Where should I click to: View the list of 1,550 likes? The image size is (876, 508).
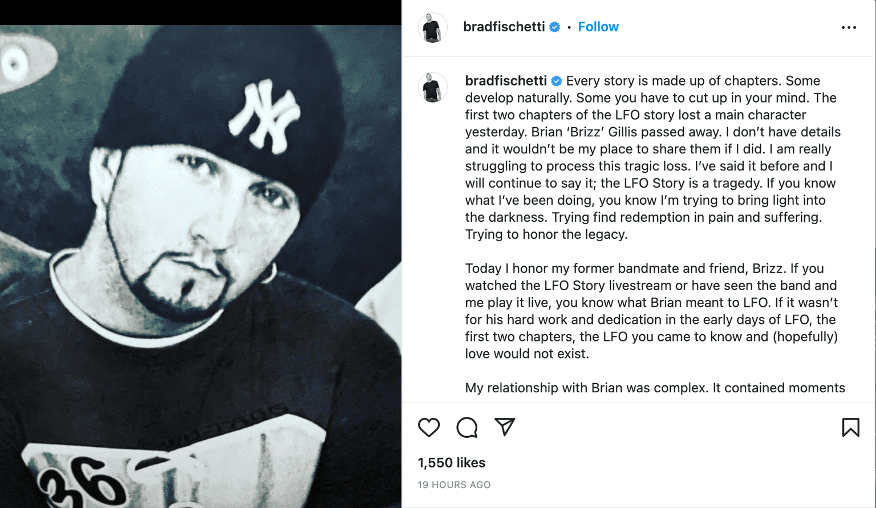pos(451,462)
